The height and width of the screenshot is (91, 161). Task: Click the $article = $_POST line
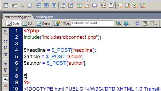[x=54, y=57]
